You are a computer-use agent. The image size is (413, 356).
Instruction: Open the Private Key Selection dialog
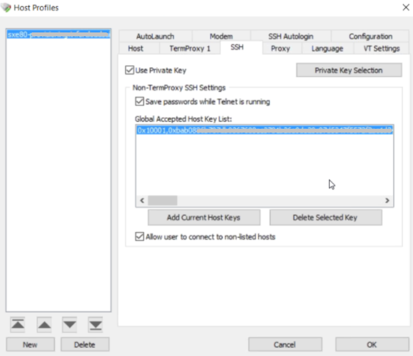(349, 70)
